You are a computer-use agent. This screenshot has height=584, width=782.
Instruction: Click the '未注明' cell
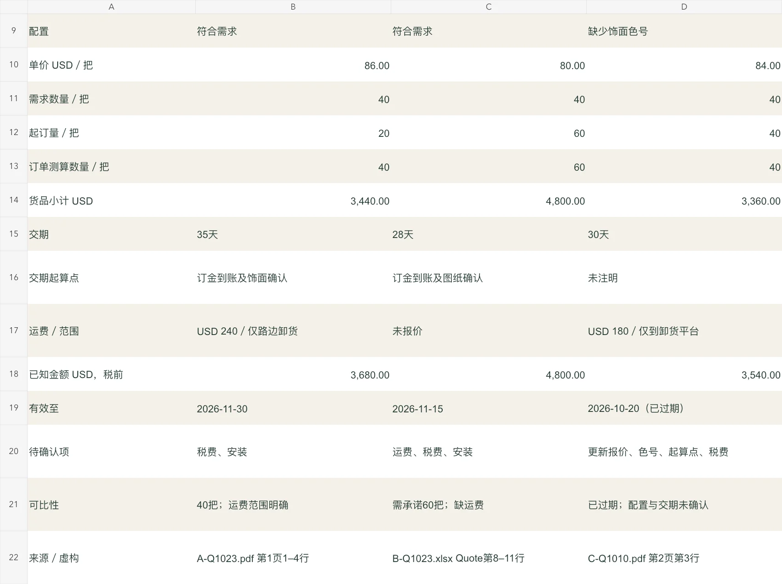(x=684, y=277)
